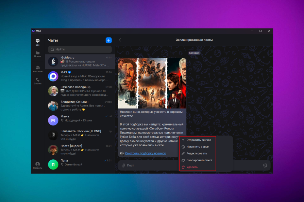
Task: Open the Звонки phone sidebar icon
Action: (38, 81)
